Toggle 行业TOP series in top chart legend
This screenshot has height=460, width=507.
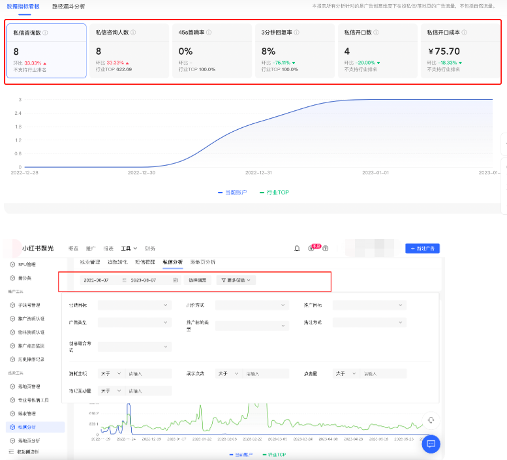(274, 192)
